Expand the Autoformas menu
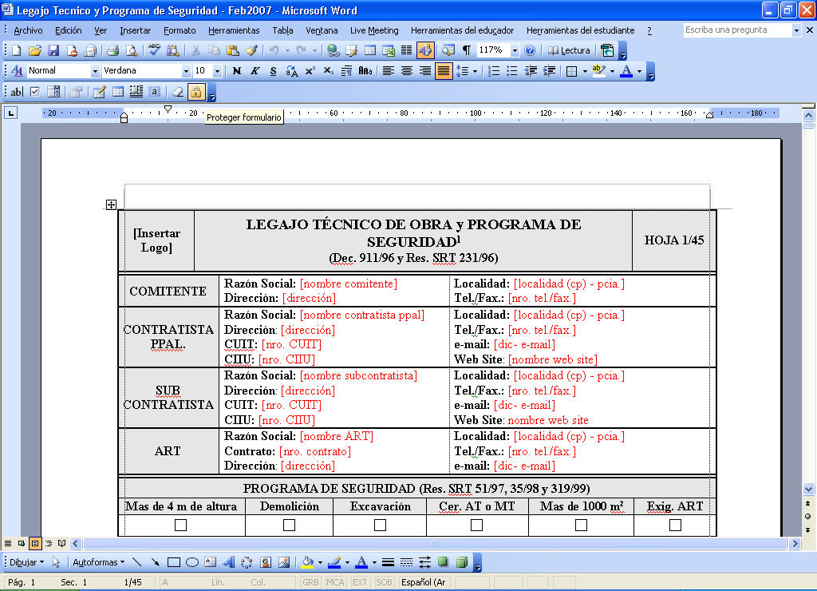Screen dimensions: 817x591 click(x=98, y=562)
